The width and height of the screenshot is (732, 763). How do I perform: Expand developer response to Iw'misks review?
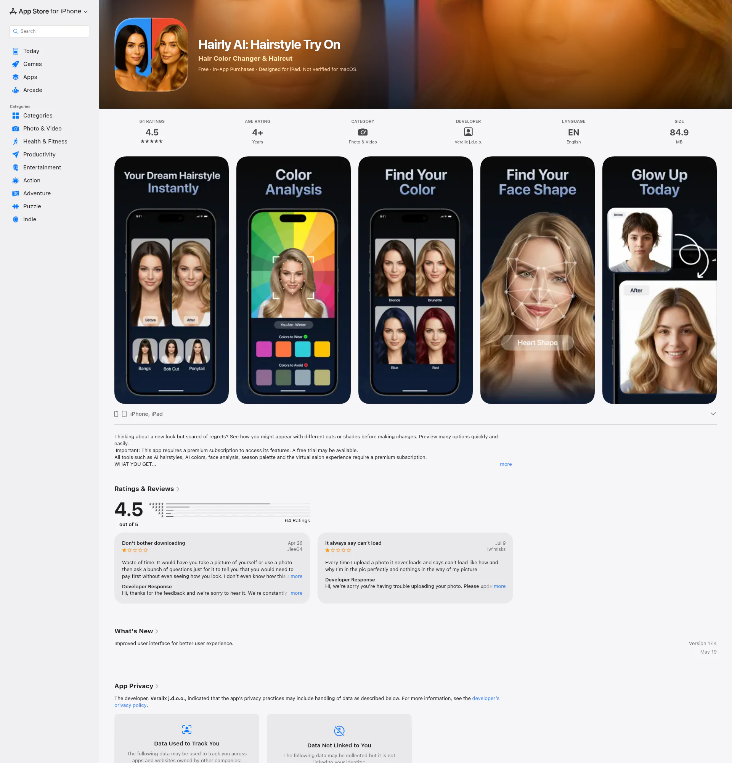click(499, 586)
